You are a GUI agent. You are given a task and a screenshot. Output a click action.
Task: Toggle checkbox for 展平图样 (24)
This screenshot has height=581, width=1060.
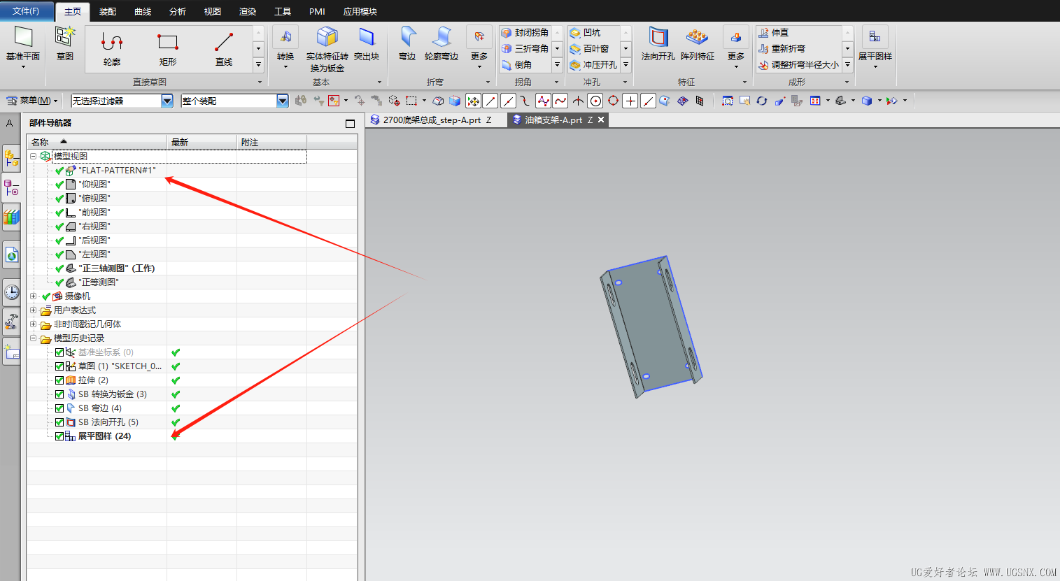tap(59, 436)
